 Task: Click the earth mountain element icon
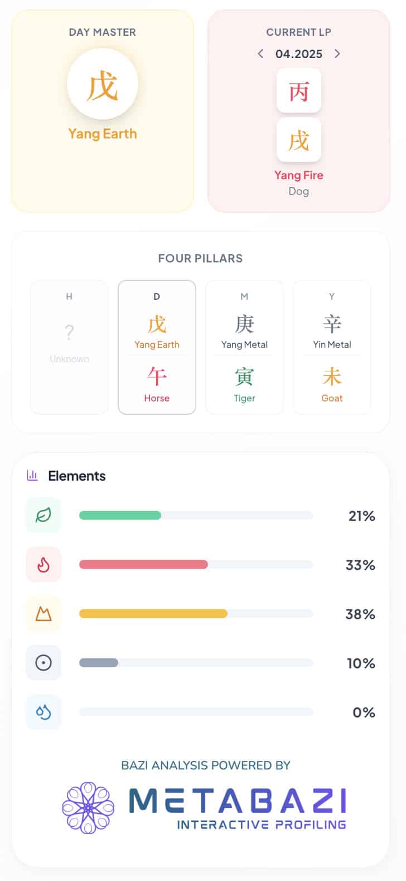(43, 614)
